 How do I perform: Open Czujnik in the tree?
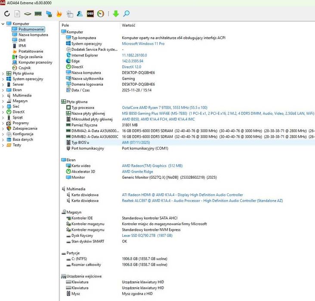tap(25, 68)
